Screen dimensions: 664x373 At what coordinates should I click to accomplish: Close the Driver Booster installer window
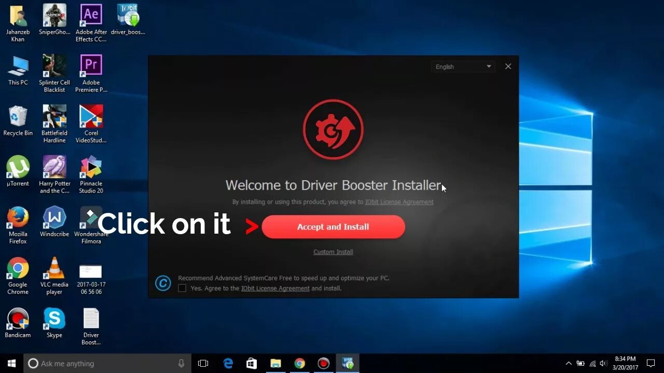[508, 66]
